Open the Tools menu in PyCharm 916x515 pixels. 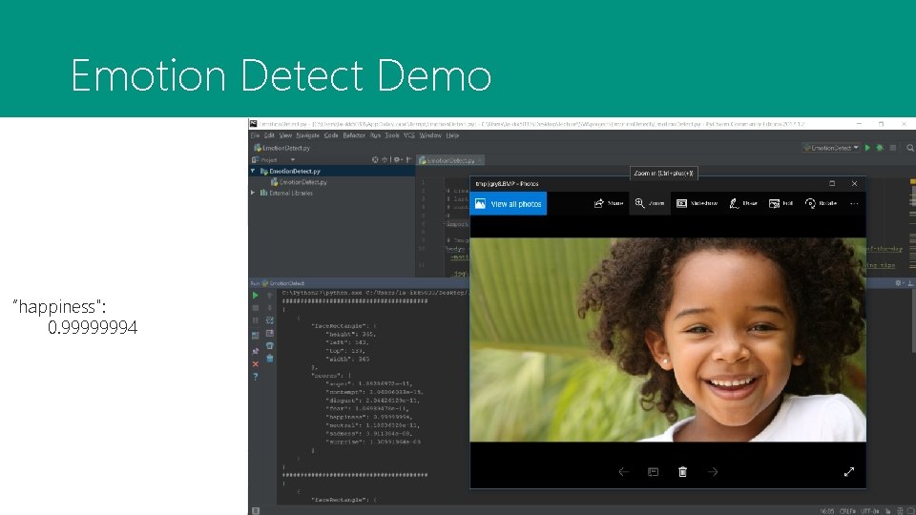coord(392,135)
